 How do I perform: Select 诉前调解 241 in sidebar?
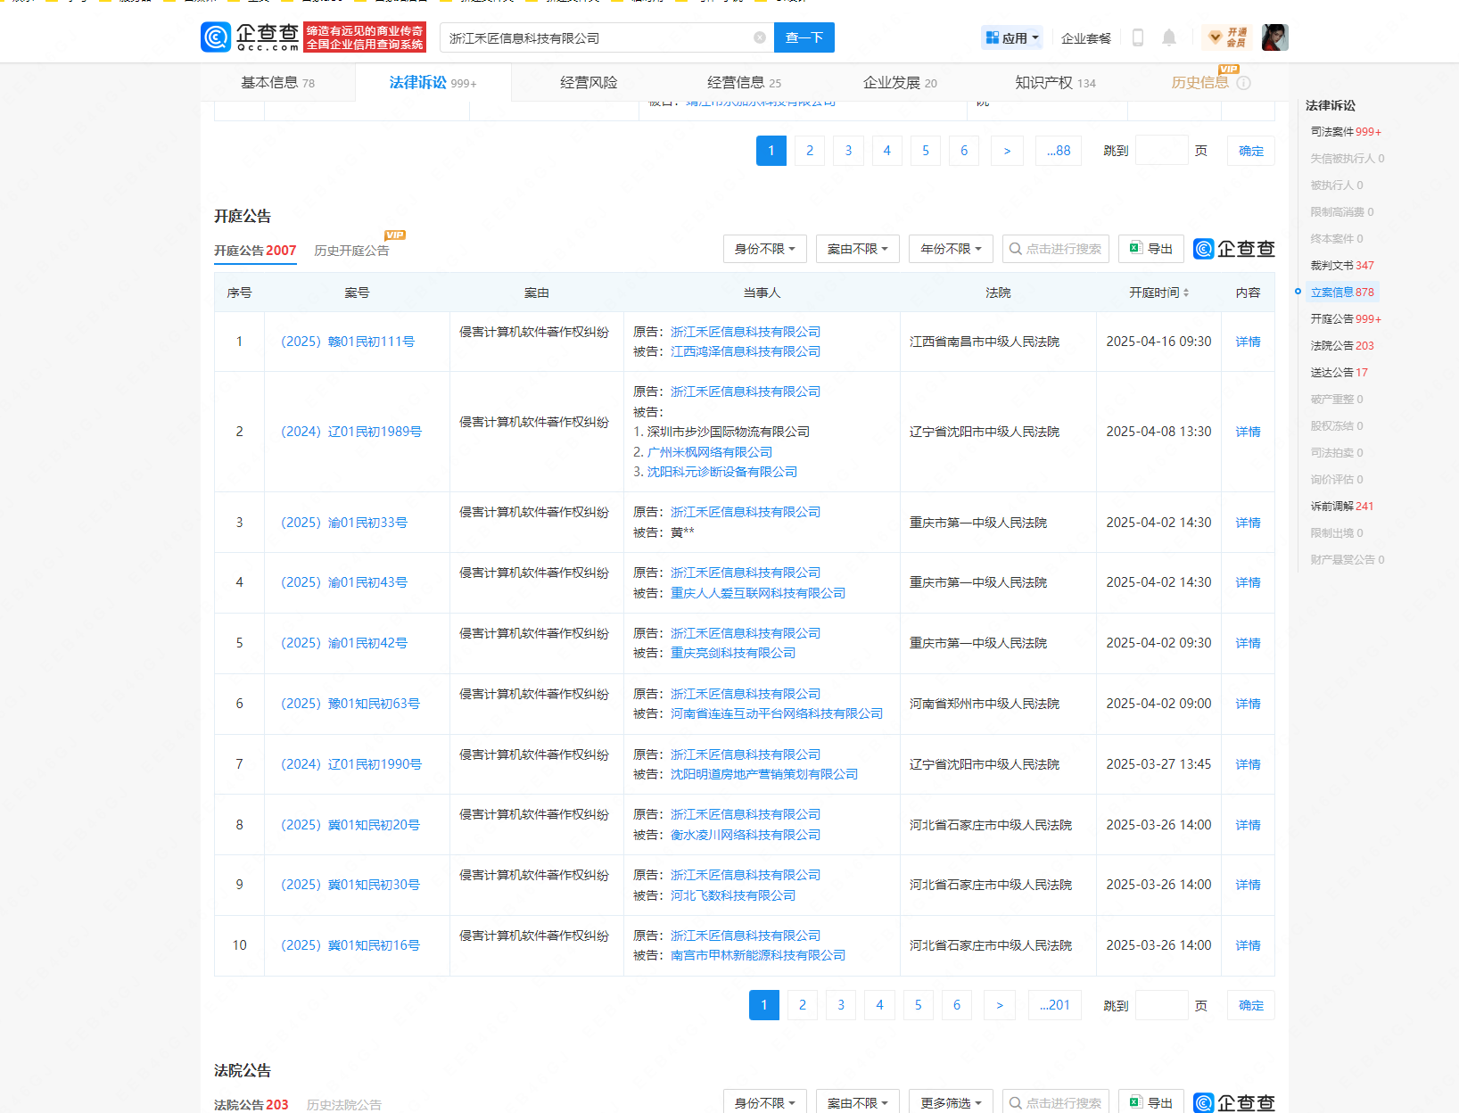(x=1342, y=507)
